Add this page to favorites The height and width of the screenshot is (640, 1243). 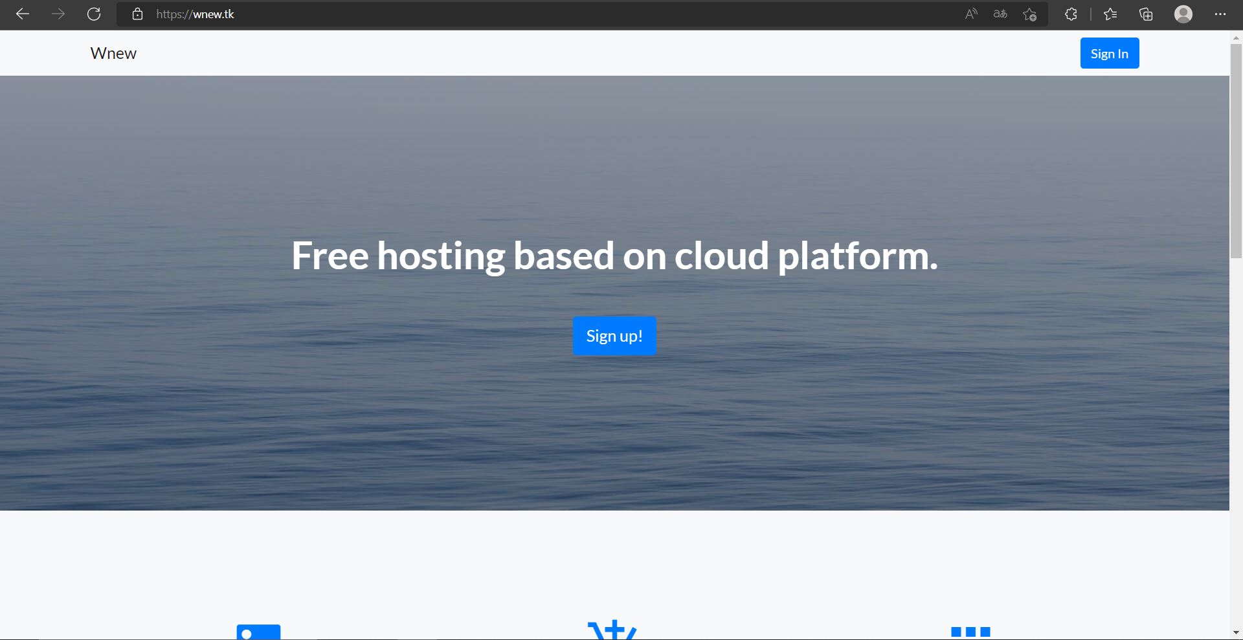(x=1030, y=14)
